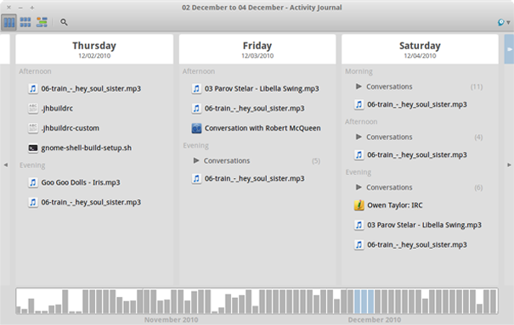Expand Saturday afternoon Conversations (4)
Image resolution: width=514 pixels, height=325 pixels.
point(359,137)
